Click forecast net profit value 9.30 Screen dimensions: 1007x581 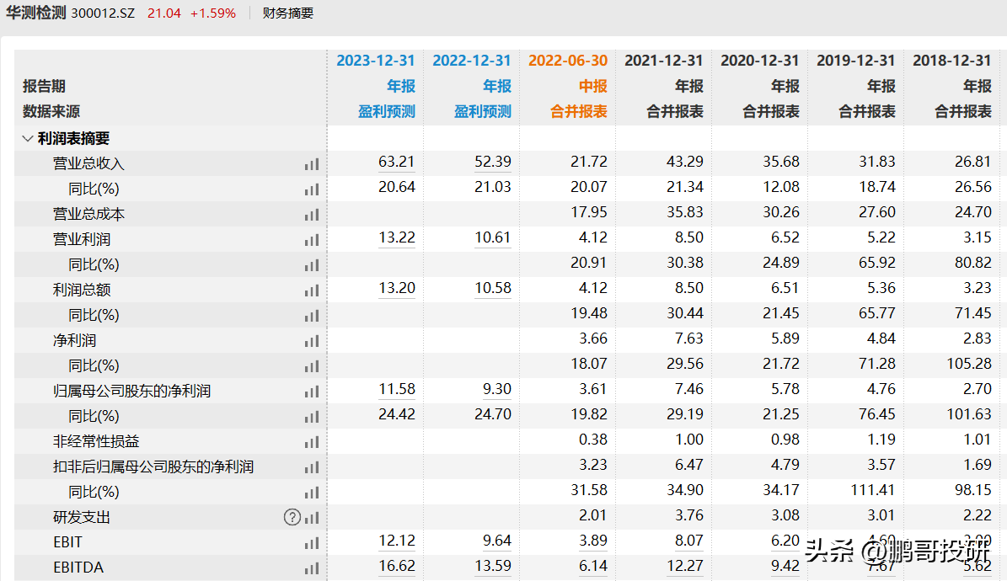coord(496,389)
